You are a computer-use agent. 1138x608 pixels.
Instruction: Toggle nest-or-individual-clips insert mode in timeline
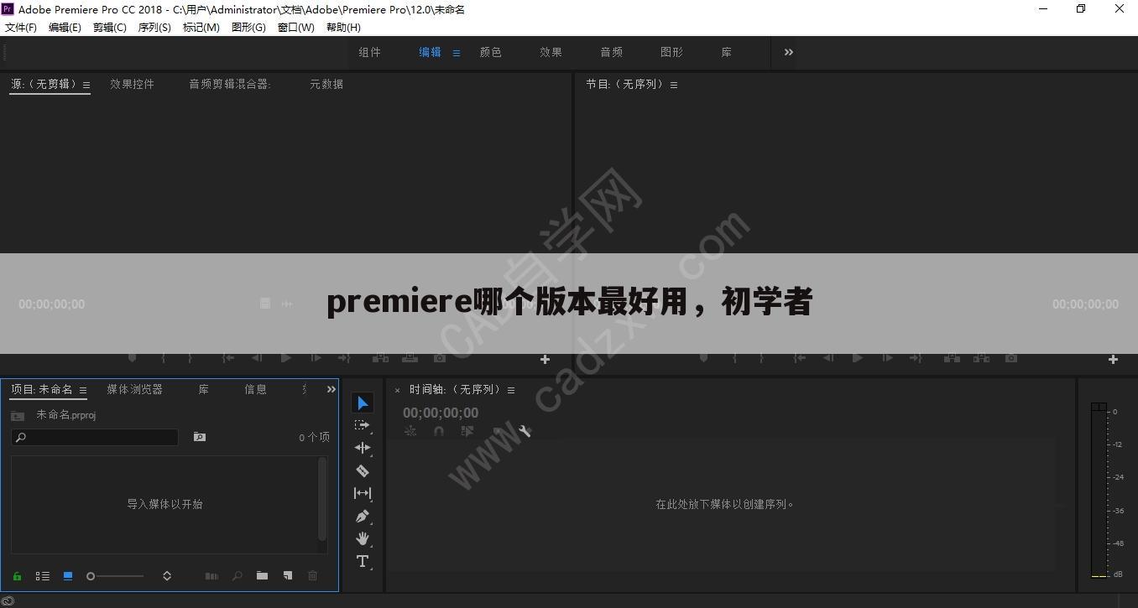tap(410, 431)
